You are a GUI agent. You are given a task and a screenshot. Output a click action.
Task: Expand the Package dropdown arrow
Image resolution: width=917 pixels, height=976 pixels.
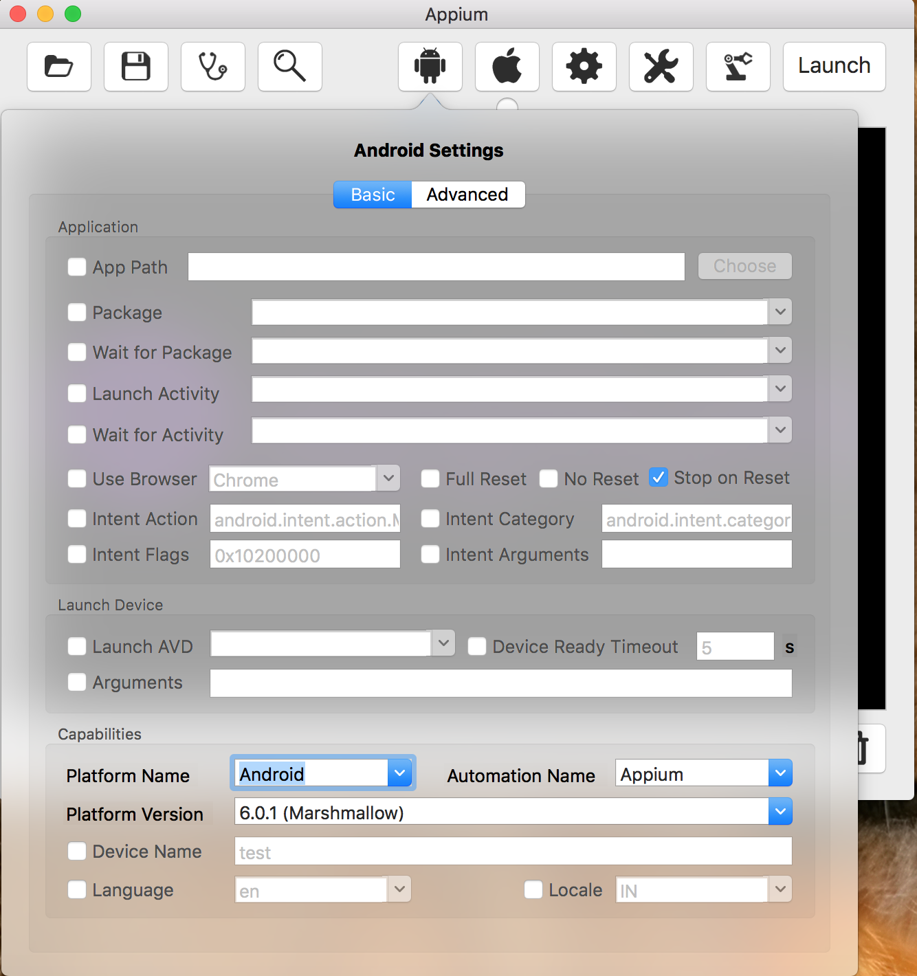pos(780,312)
